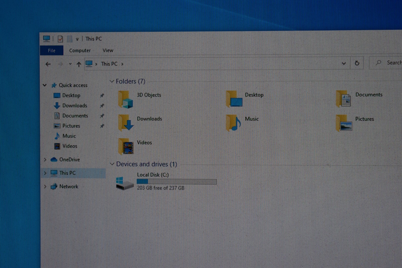Click the PC icon in the address bar
402x268 pixels.
[89, 64]
